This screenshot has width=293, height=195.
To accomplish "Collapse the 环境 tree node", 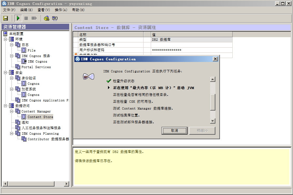I will (x=6, y=39).
